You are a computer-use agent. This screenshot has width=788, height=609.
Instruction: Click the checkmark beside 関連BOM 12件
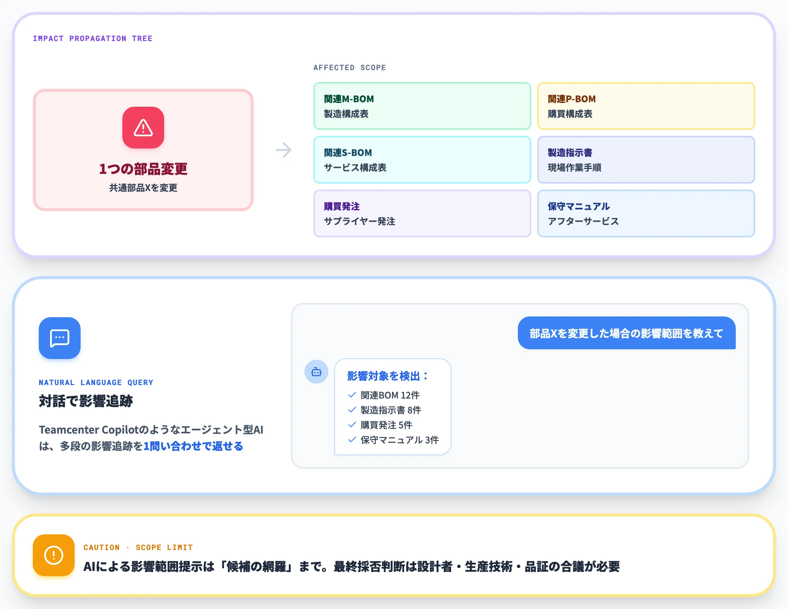click(352, 395)
